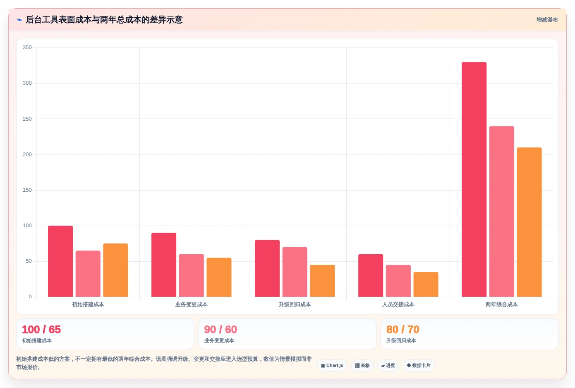Image resolution: width=575 pixels, height=388 pixels.
Task: Click the orange bar in 初始搭建成本 group
Action: [x=115, y=270]
